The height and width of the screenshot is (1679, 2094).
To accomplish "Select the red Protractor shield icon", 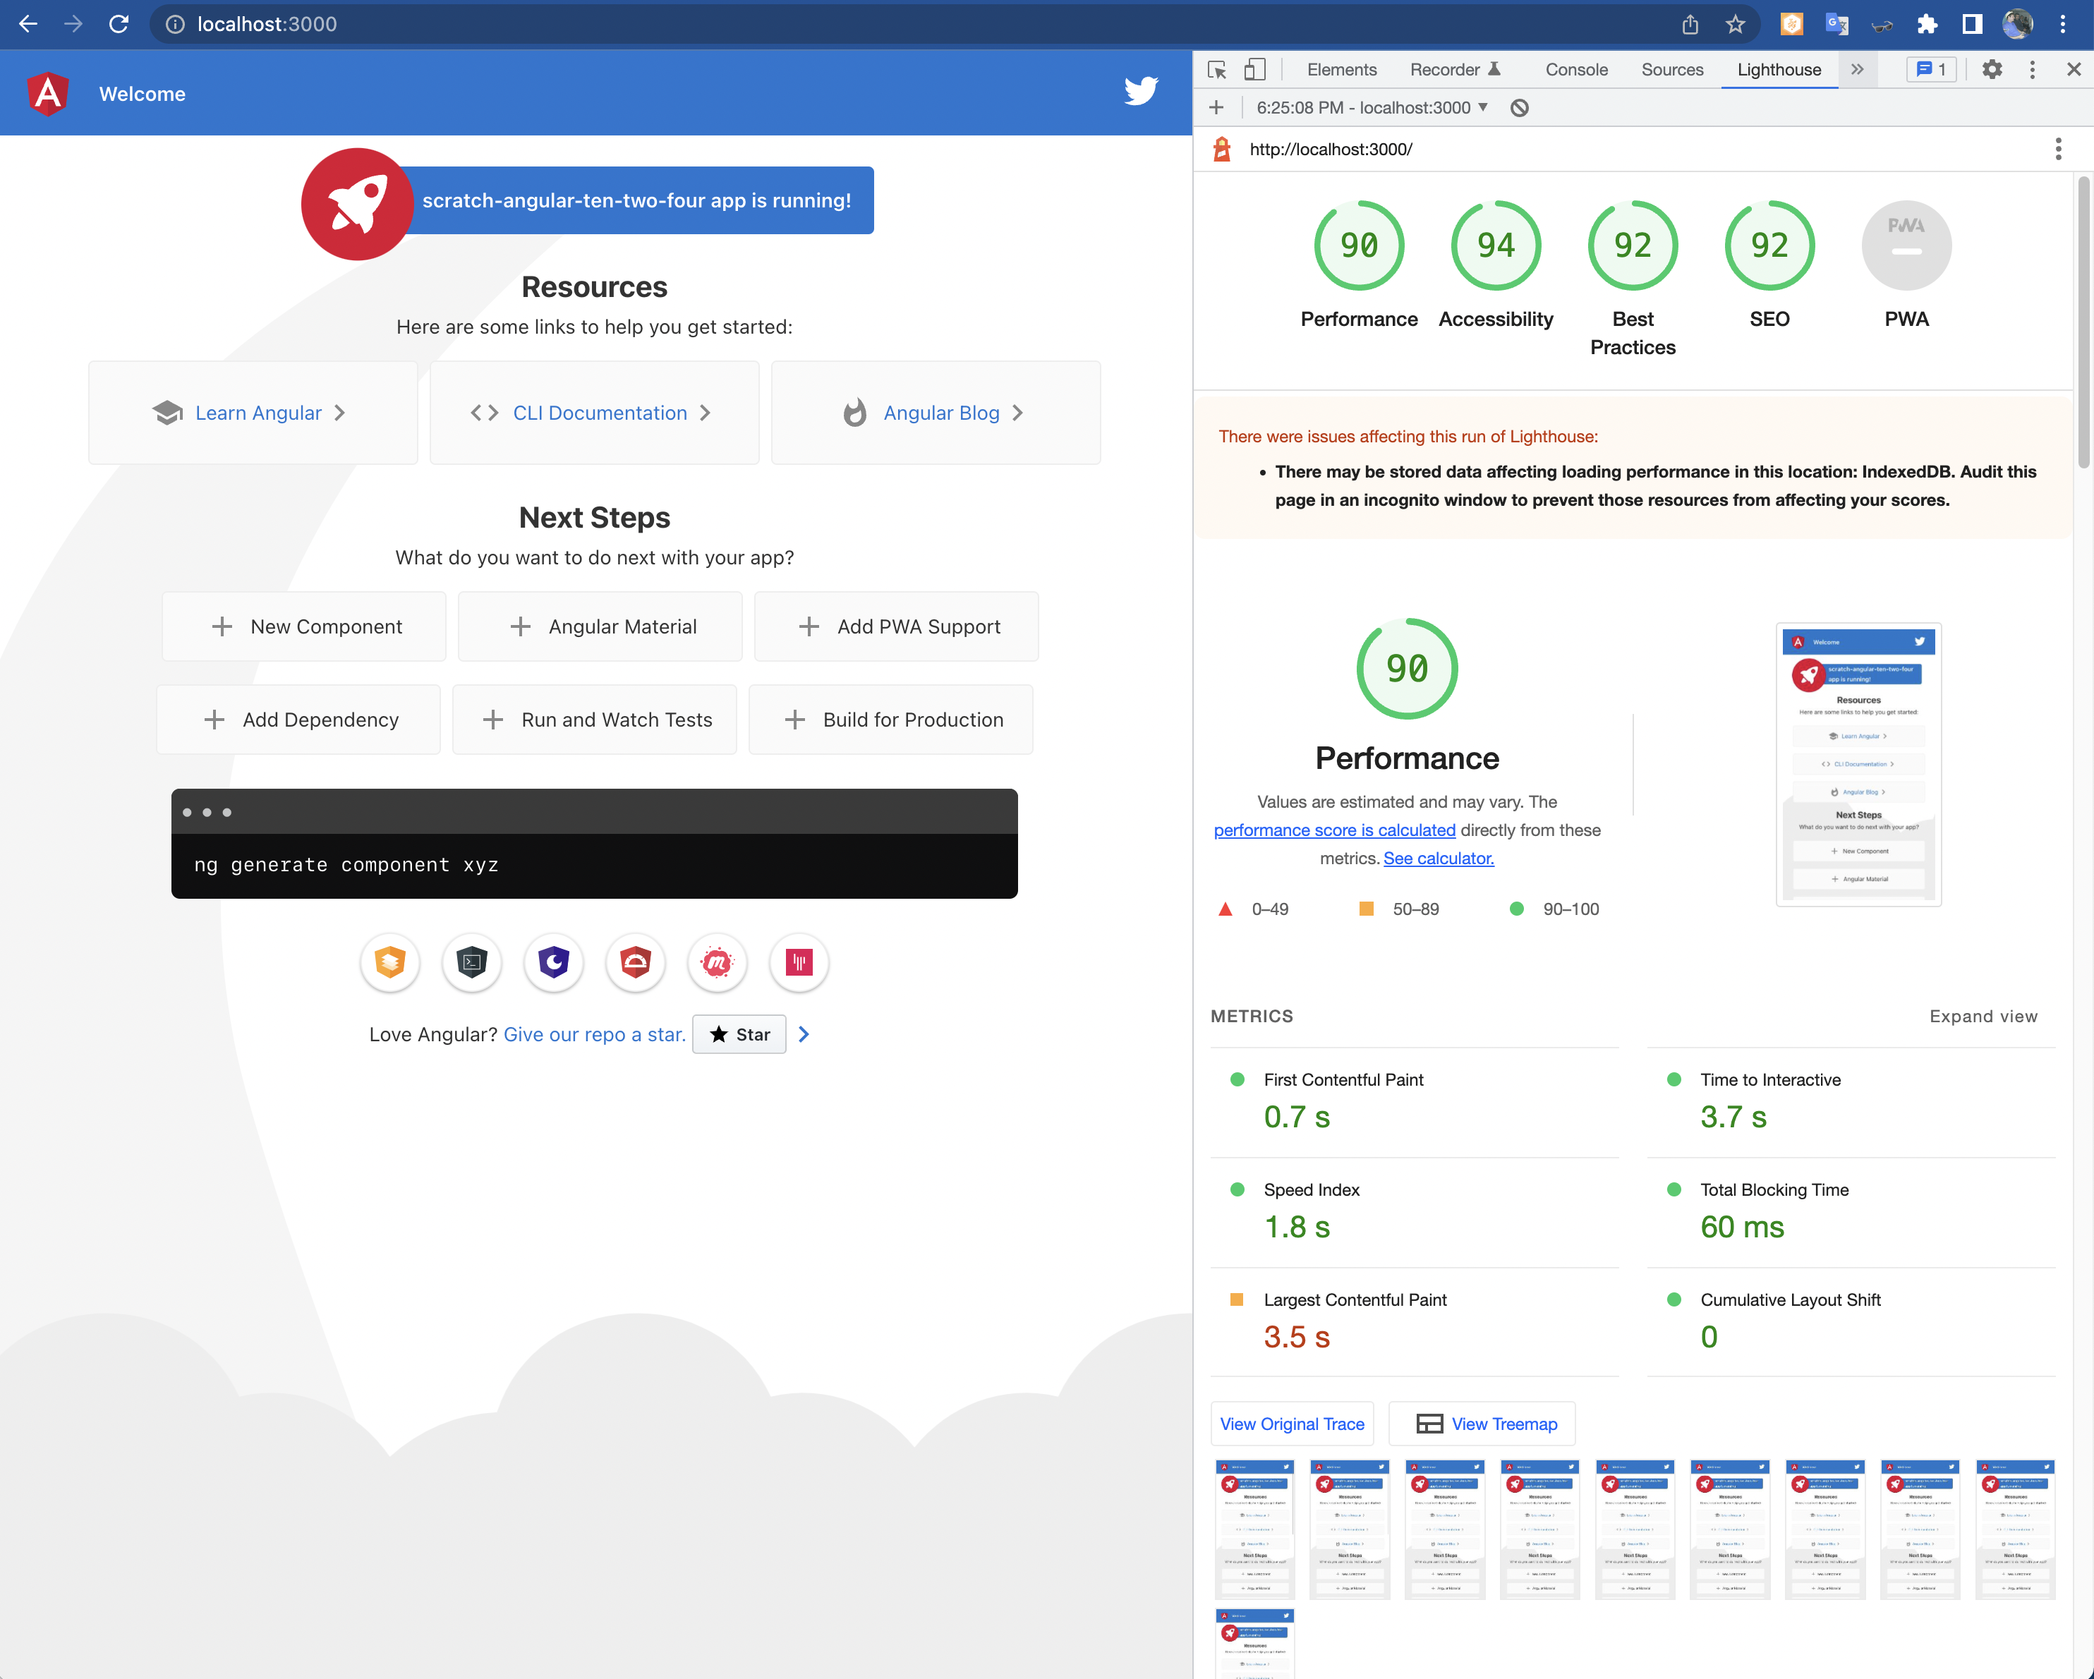I will click(x=635, y=962).
